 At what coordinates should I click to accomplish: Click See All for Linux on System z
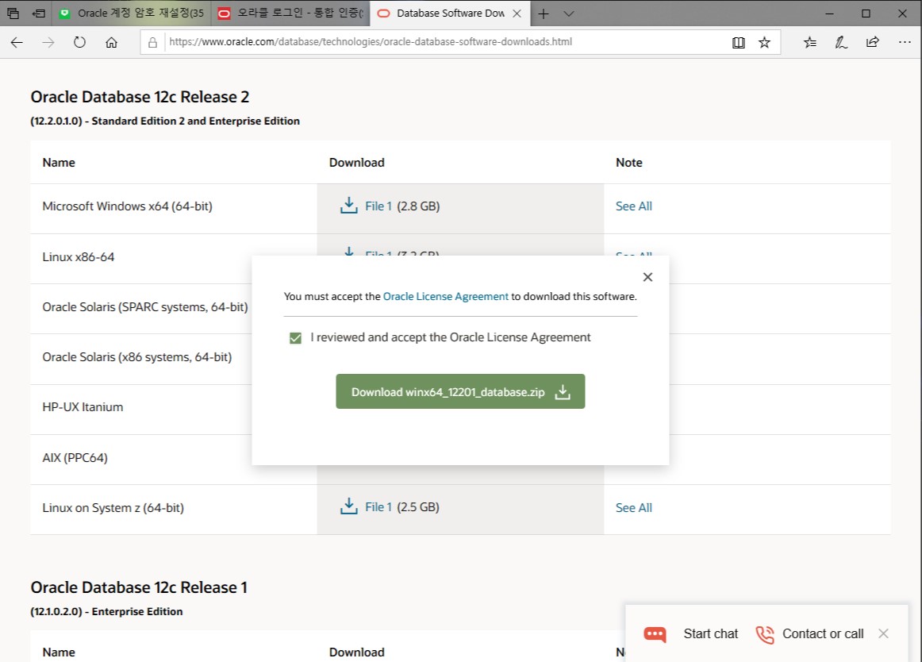[633, 508]
